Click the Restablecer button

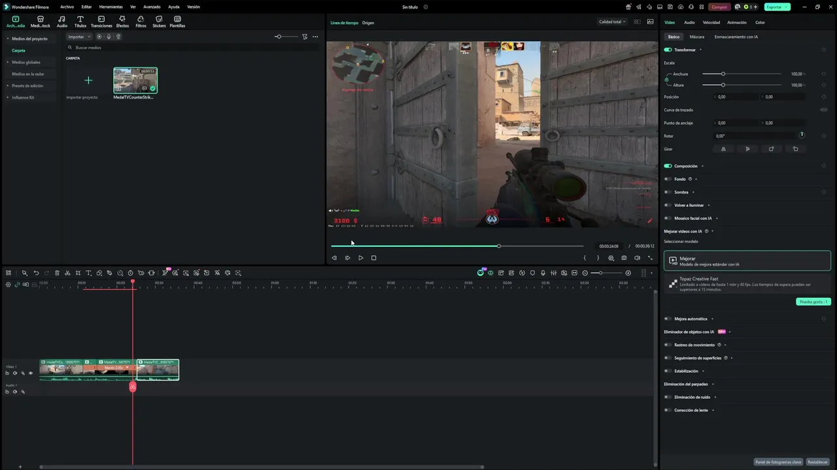pyautogui.click(x=817, y=462)
